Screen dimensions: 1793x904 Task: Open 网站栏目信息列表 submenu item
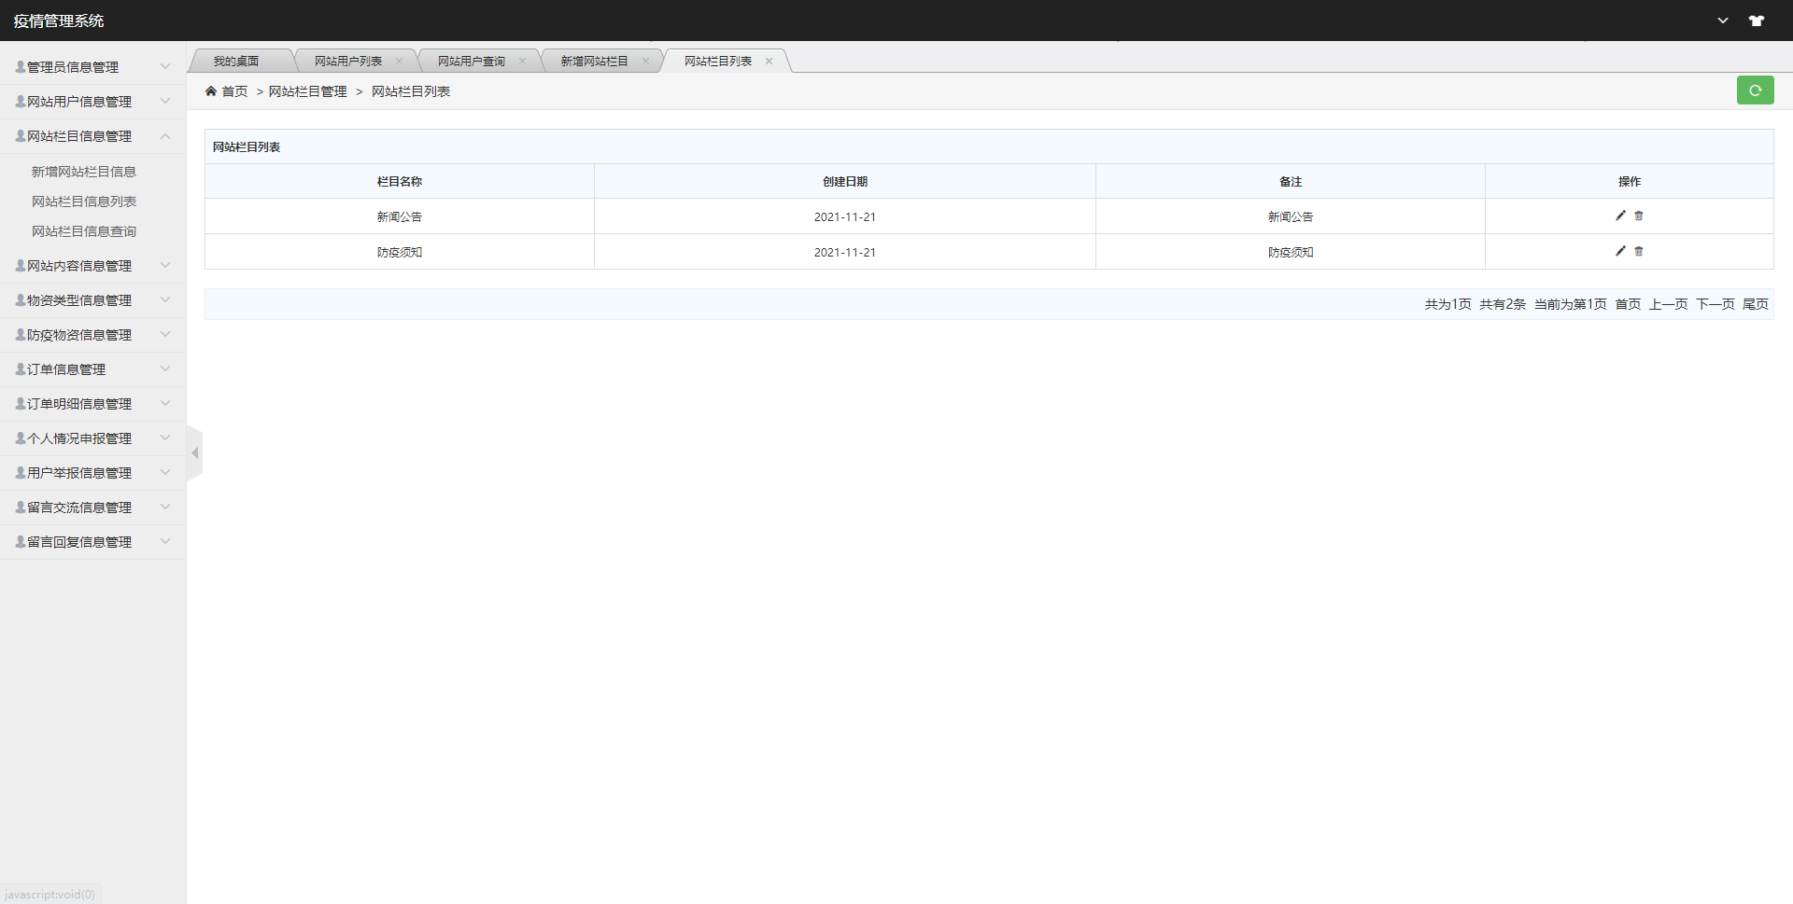84,202
